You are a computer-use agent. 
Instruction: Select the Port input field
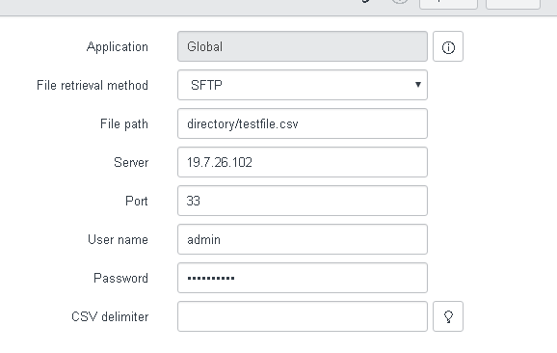point(303,201)
